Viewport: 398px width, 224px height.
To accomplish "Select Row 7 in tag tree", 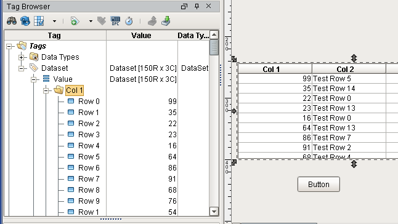I will (x=89, y=179).
